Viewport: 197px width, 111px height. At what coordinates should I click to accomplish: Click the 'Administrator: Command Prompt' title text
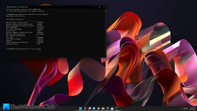pos(18,7)
